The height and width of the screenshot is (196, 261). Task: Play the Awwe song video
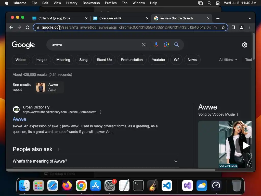(x=246, y=145)
